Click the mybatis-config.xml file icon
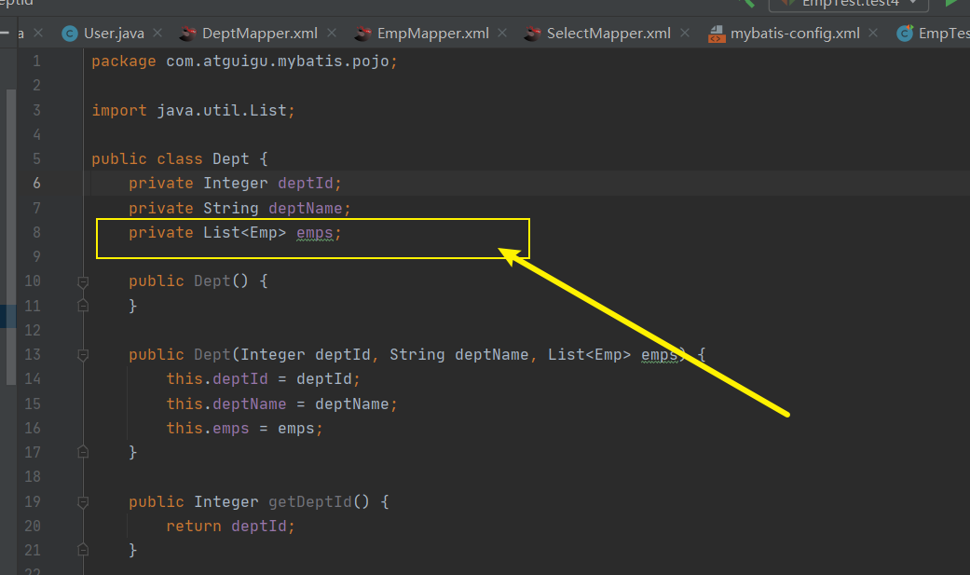This screenshot has width=970, height=575. click(717, 34)
